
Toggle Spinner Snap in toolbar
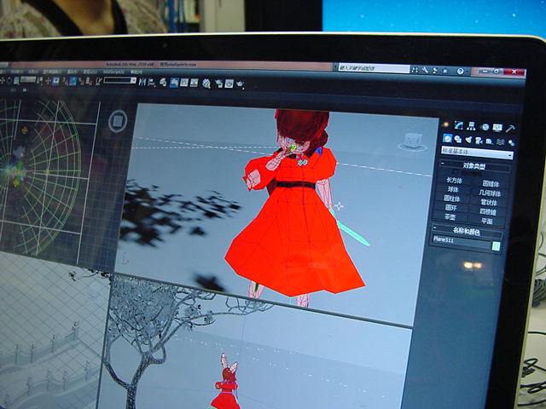[89, 82]
